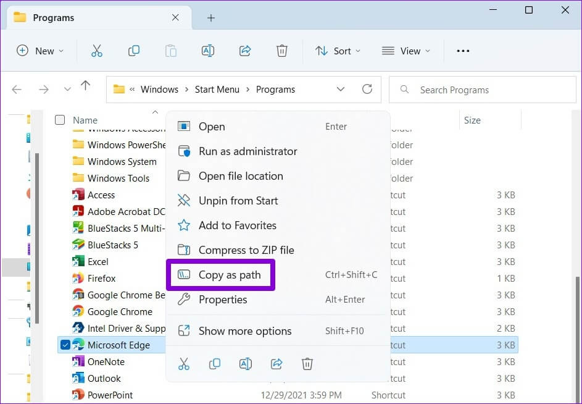Click Start Menu in the breadcrumb path
582x404 pixels.
tap(217, 90)
